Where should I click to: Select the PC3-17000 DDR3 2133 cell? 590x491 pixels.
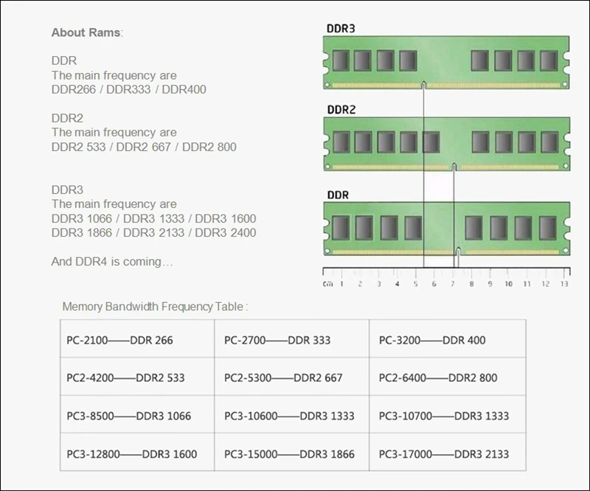(x=448, y=452)
